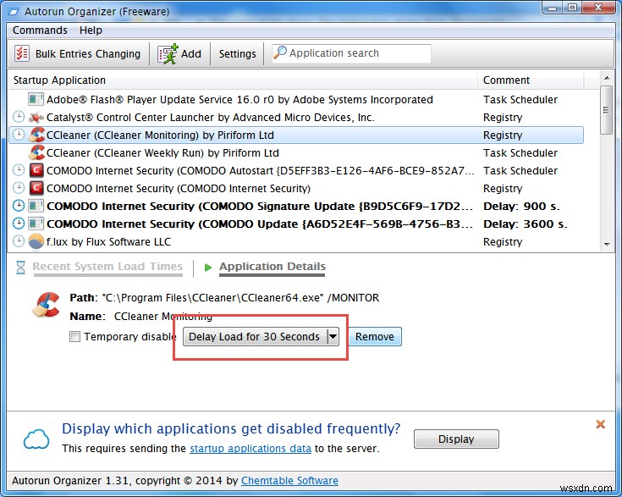
Task: Click Task Scheduler comment of CCleaner Weekly Run
Action: click(520, 153)
